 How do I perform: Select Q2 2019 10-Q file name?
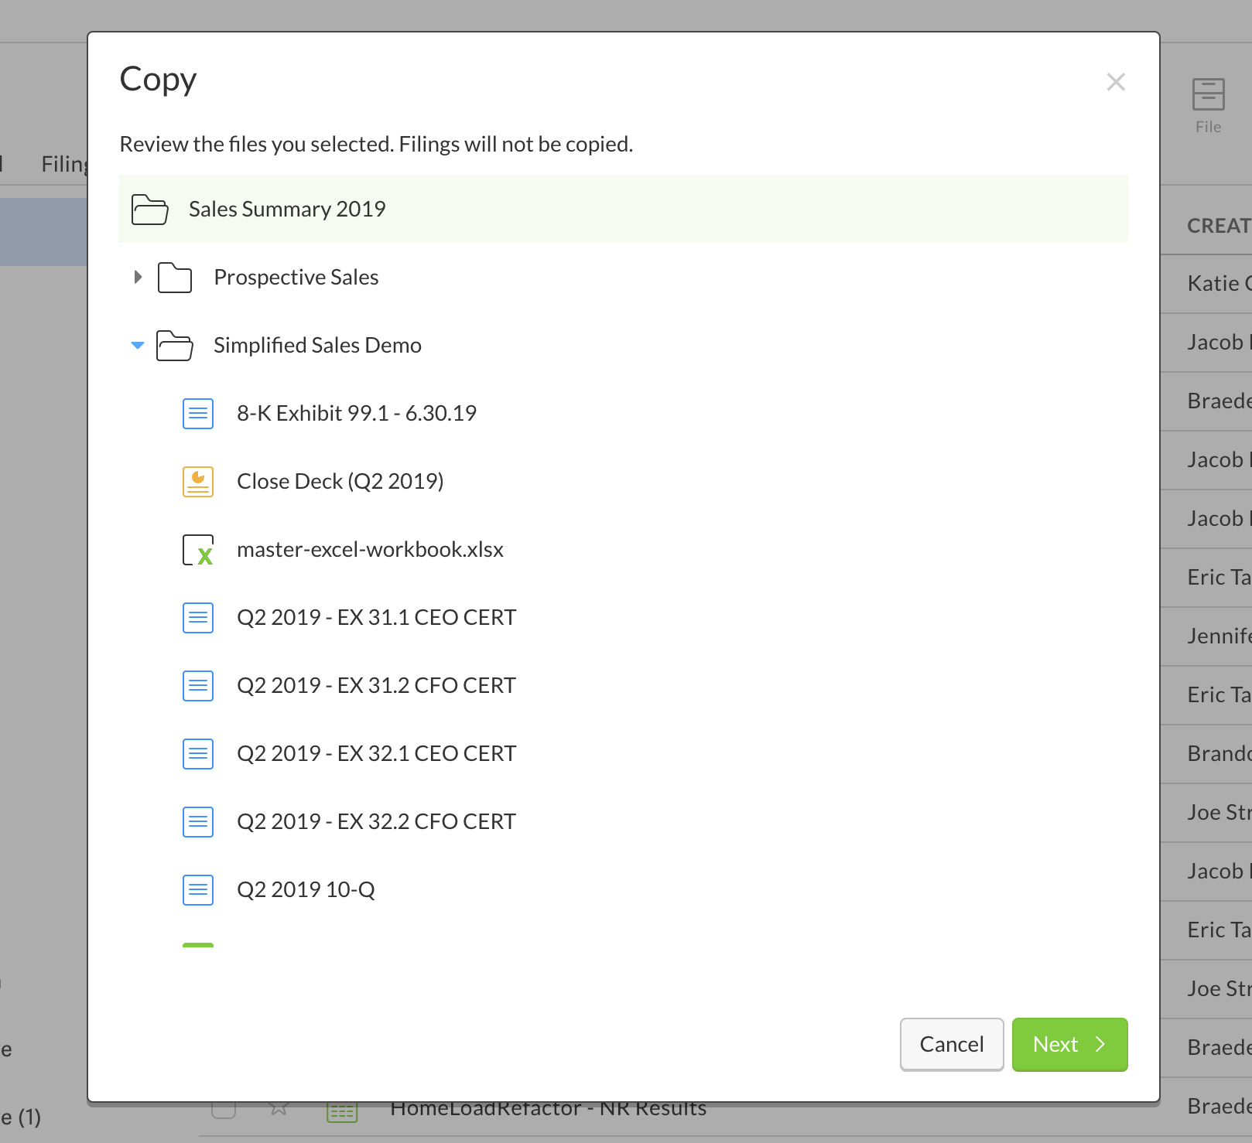pos(306,889)
